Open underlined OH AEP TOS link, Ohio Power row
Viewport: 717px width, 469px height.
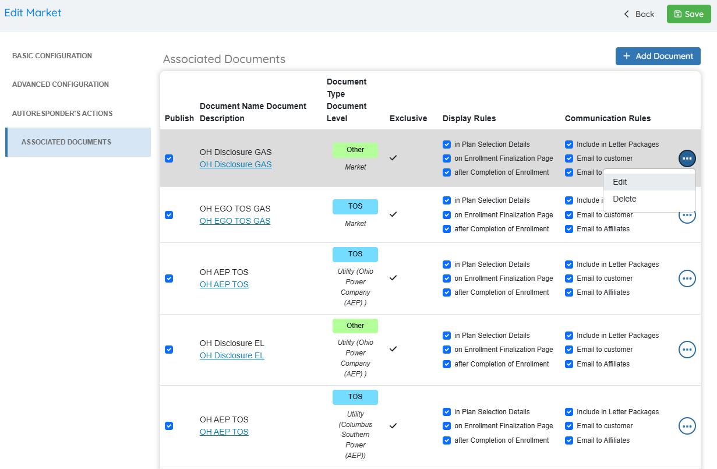click(224, 284)
